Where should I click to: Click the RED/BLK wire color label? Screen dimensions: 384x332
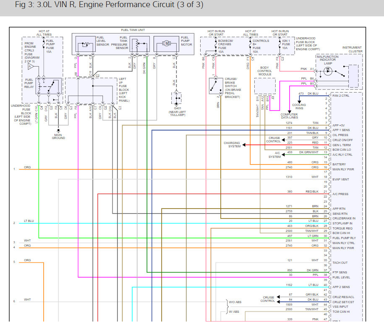312,191
